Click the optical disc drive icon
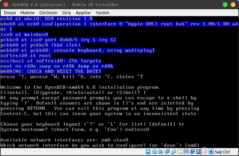 coord(154,152)
